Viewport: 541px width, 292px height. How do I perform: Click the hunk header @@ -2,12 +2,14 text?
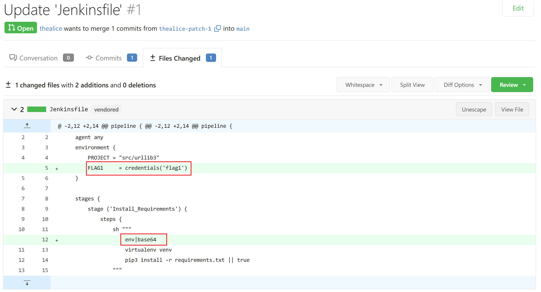[145, 126]
